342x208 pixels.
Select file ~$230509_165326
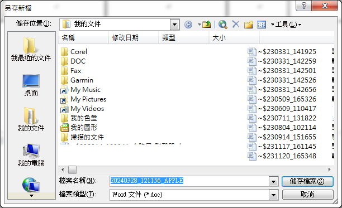click(282, 99)
